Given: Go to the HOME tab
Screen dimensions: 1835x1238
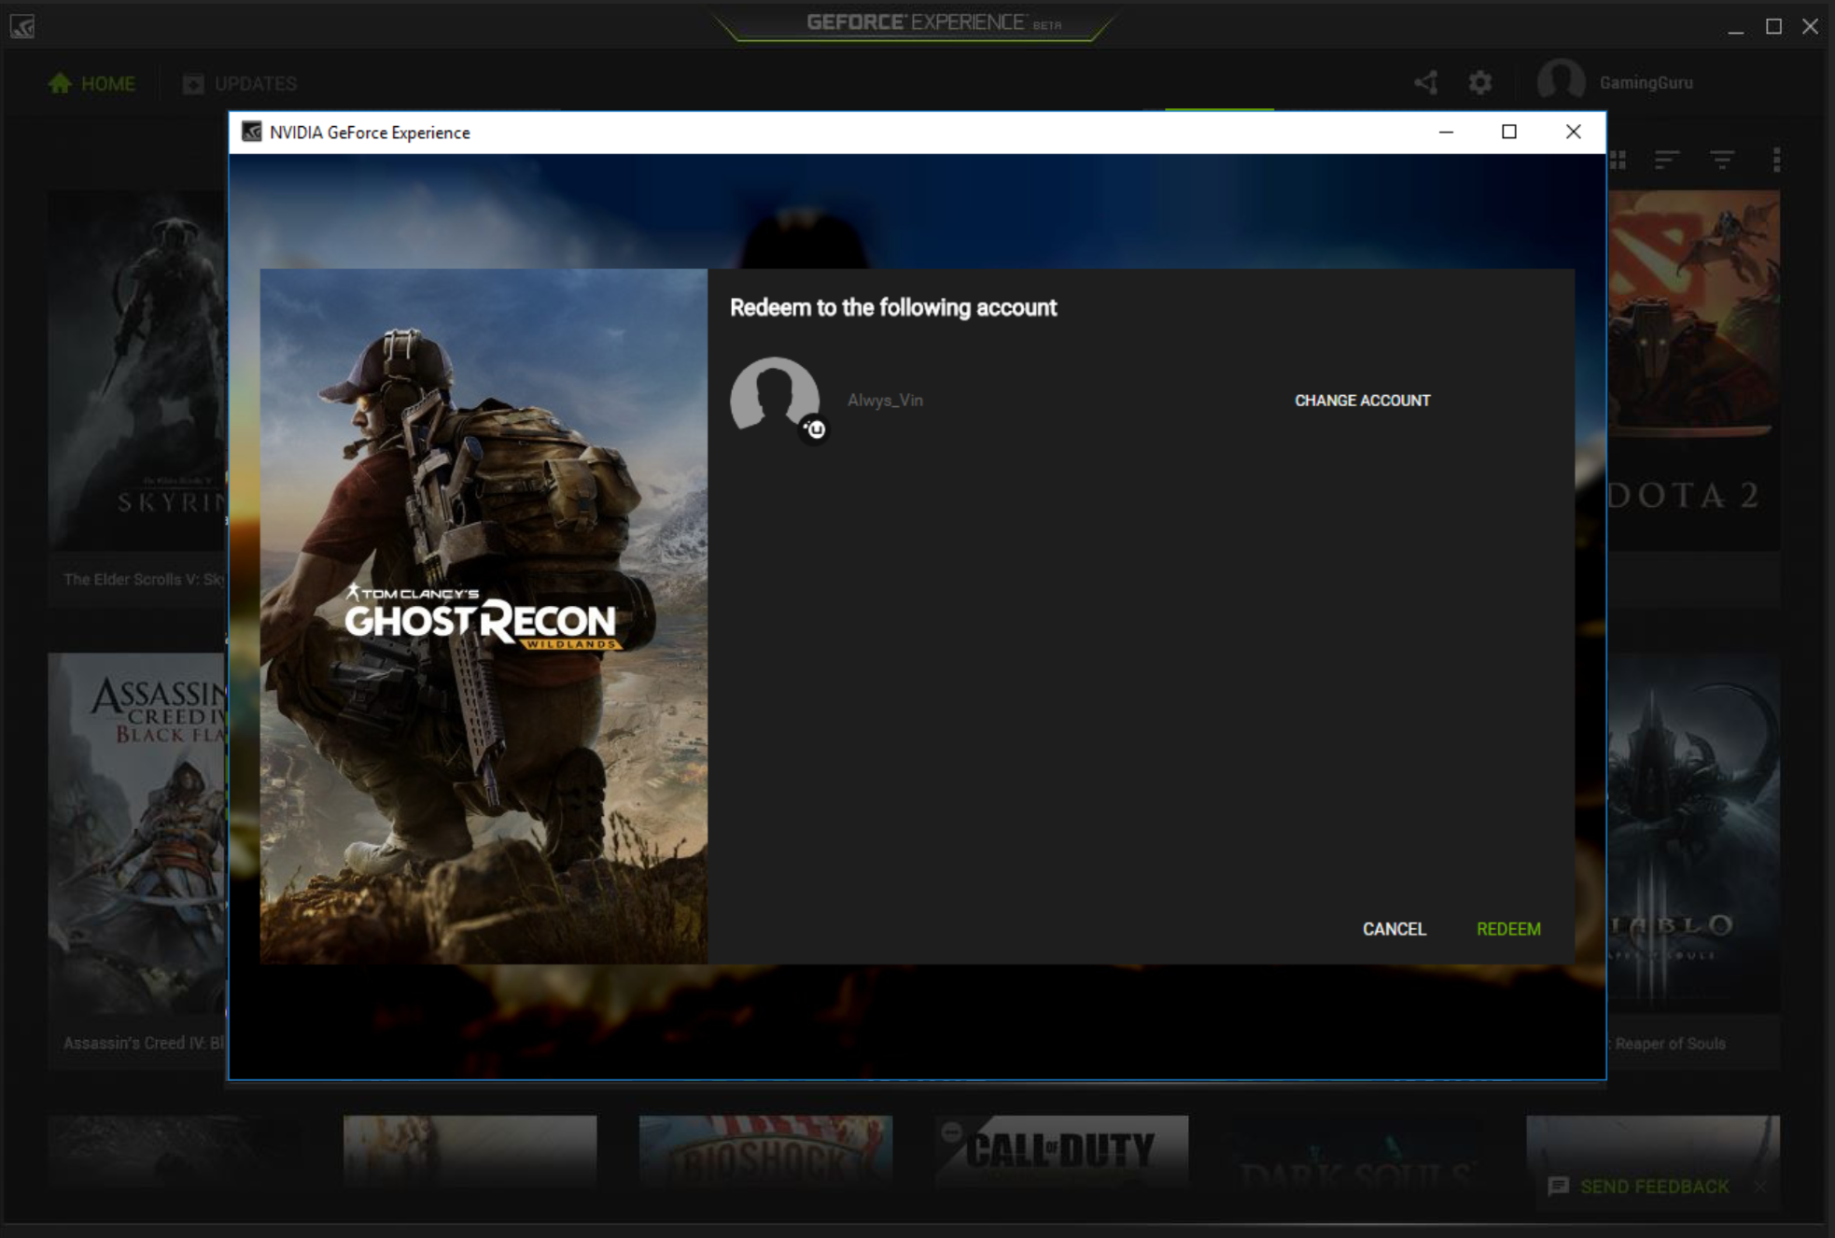Looking at the screenshot, I should [92, 84].
